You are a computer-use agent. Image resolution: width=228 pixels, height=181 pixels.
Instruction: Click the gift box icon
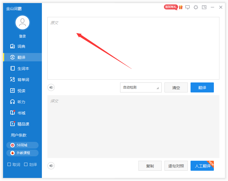coord(181,7)
